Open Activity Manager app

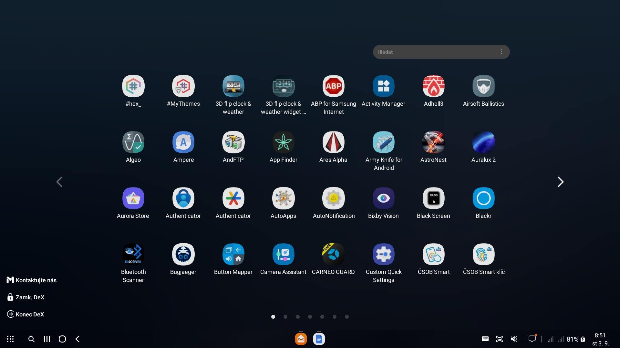click(383, 86)
